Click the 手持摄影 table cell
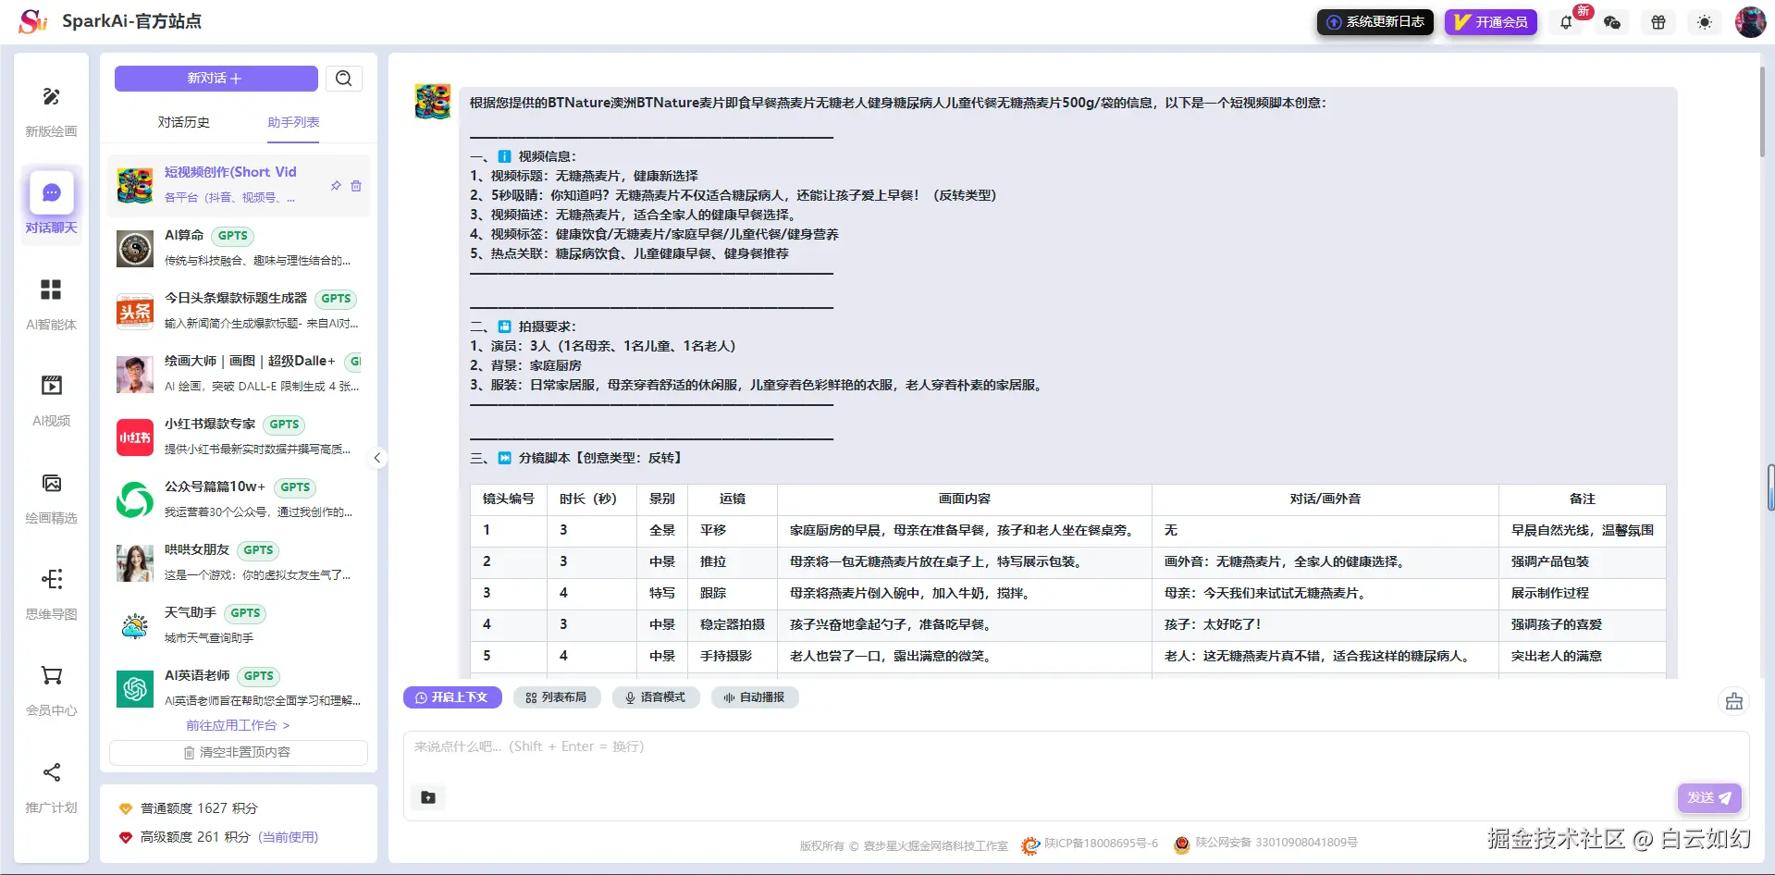Screen dimensions: 1775x875 pyautogui.click(x=733, y=657)
